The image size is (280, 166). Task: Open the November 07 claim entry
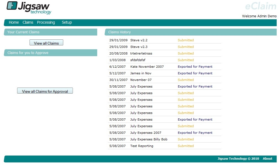coord(140,80)
